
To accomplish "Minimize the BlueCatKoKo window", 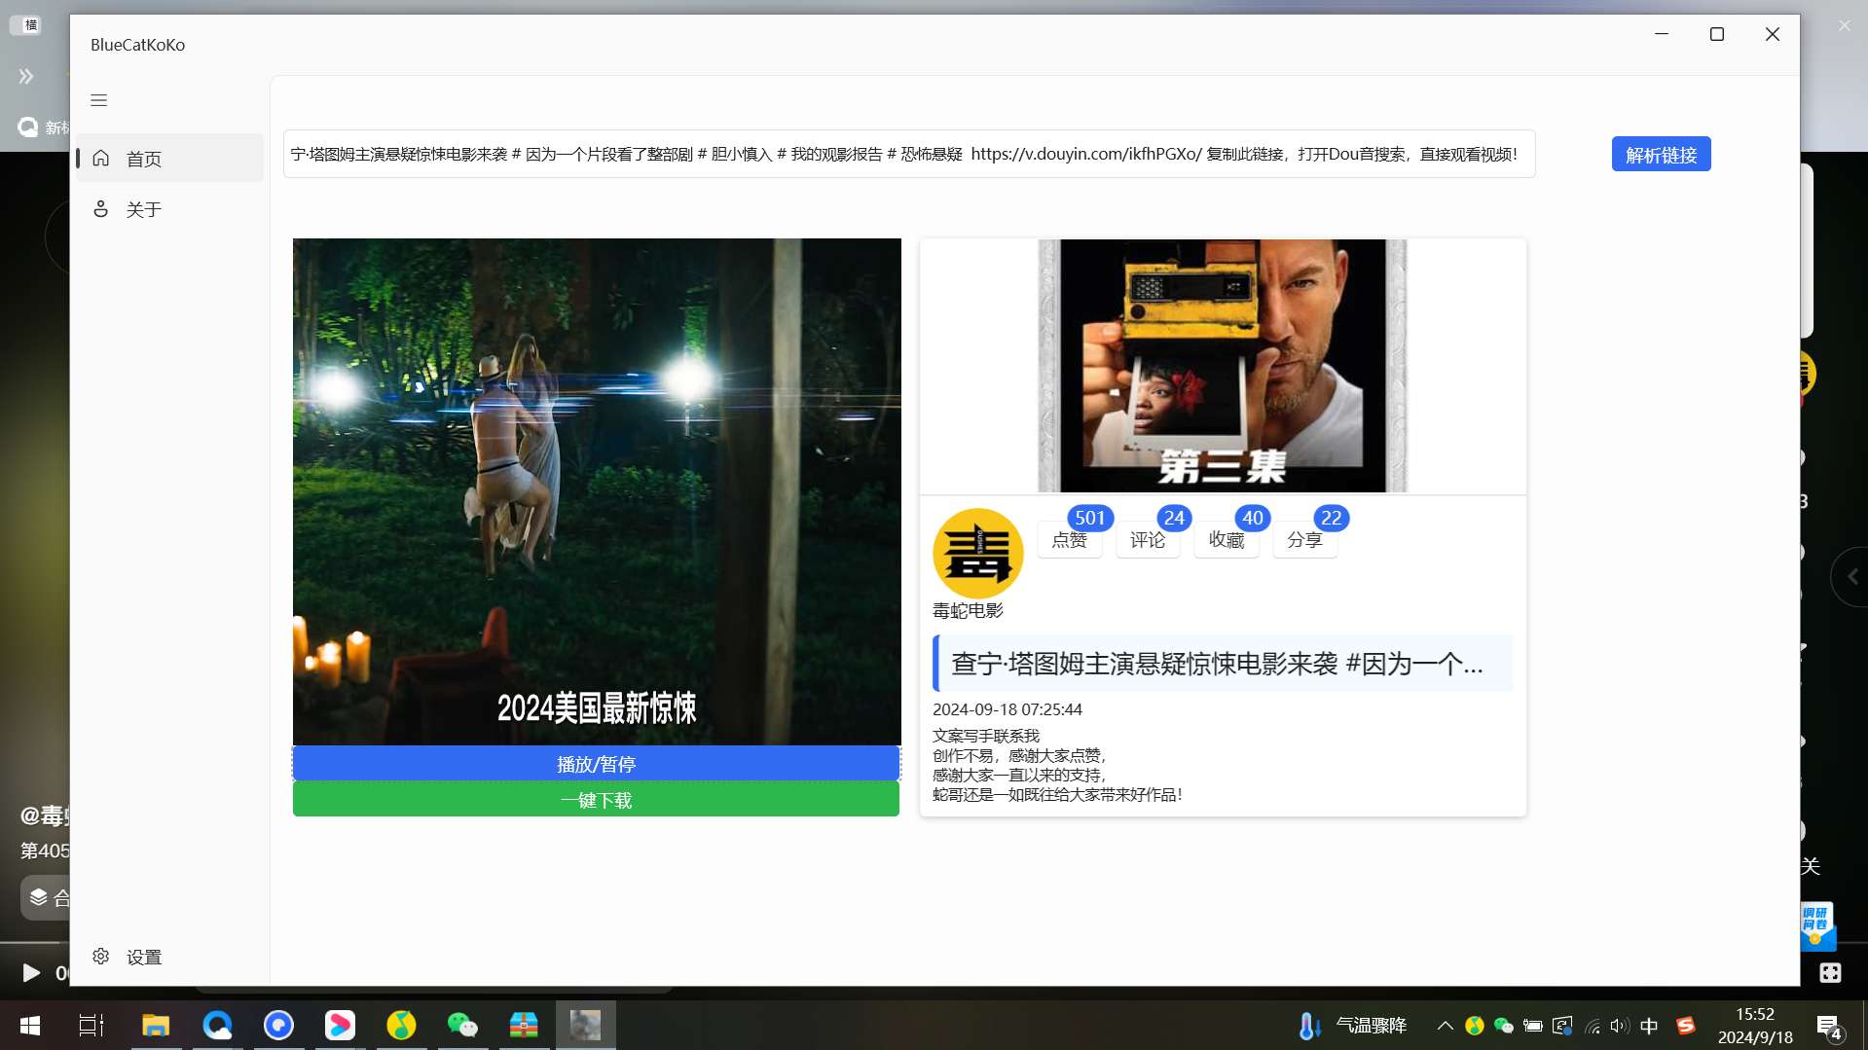I will pos(1662,34).
